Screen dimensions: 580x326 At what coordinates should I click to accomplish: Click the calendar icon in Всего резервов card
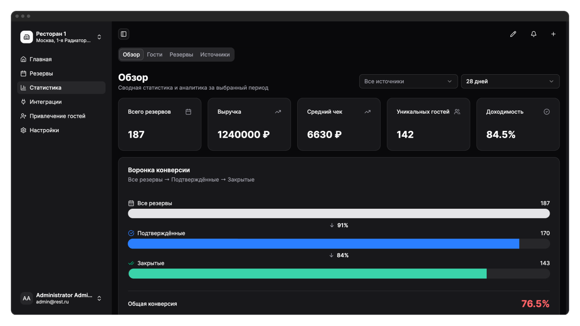pos(188,112)
